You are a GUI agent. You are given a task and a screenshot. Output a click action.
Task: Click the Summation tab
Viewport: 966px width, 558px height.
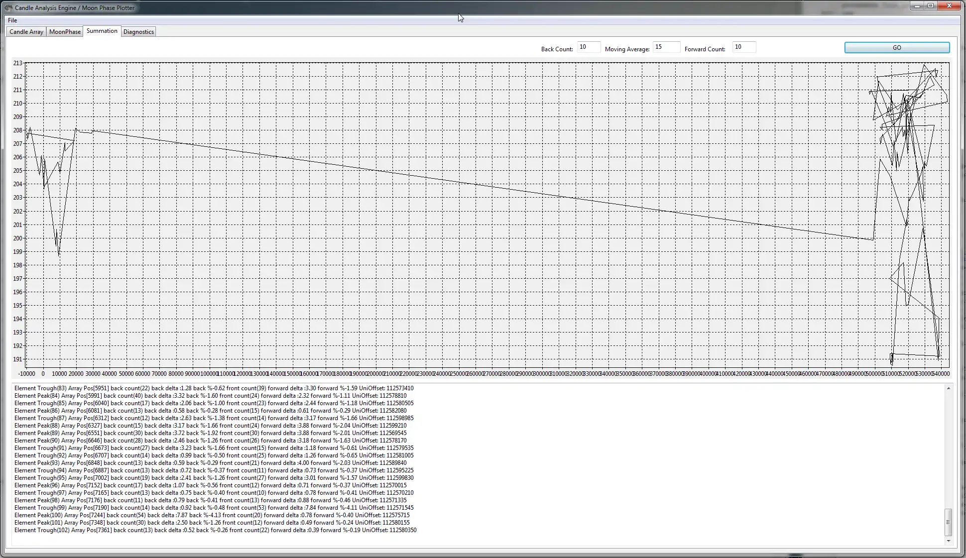coord(102,31)
